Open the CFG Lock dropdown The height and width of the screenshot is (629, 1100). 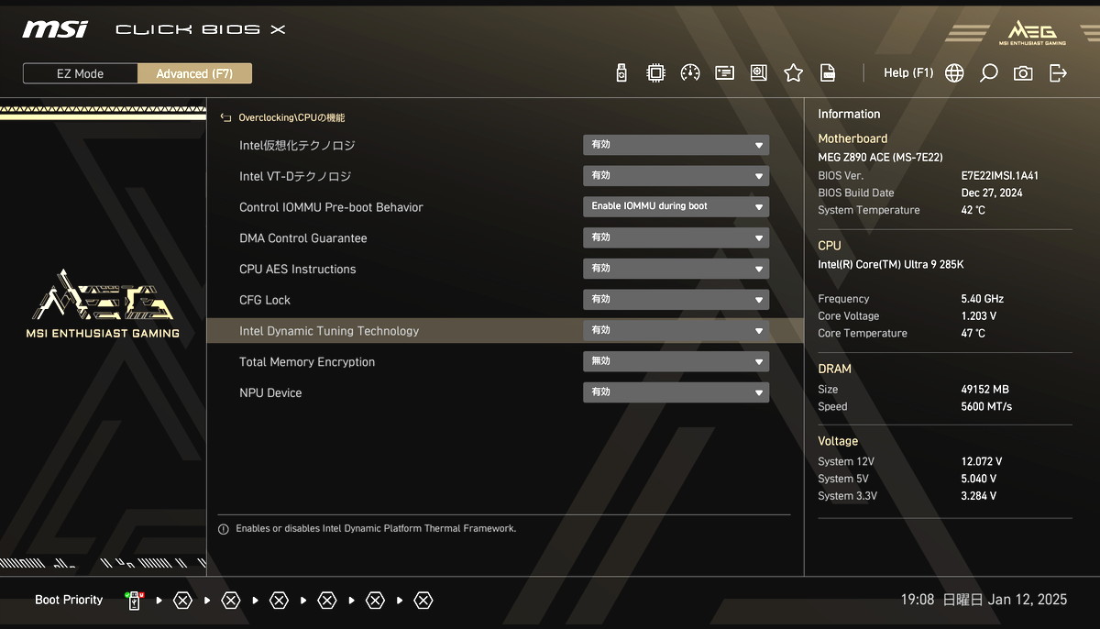(x=676, y=300)
